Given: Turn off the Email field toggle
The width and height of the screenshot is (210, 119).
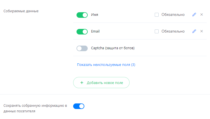Looking at the screenshot, I should tap(82, 32).
